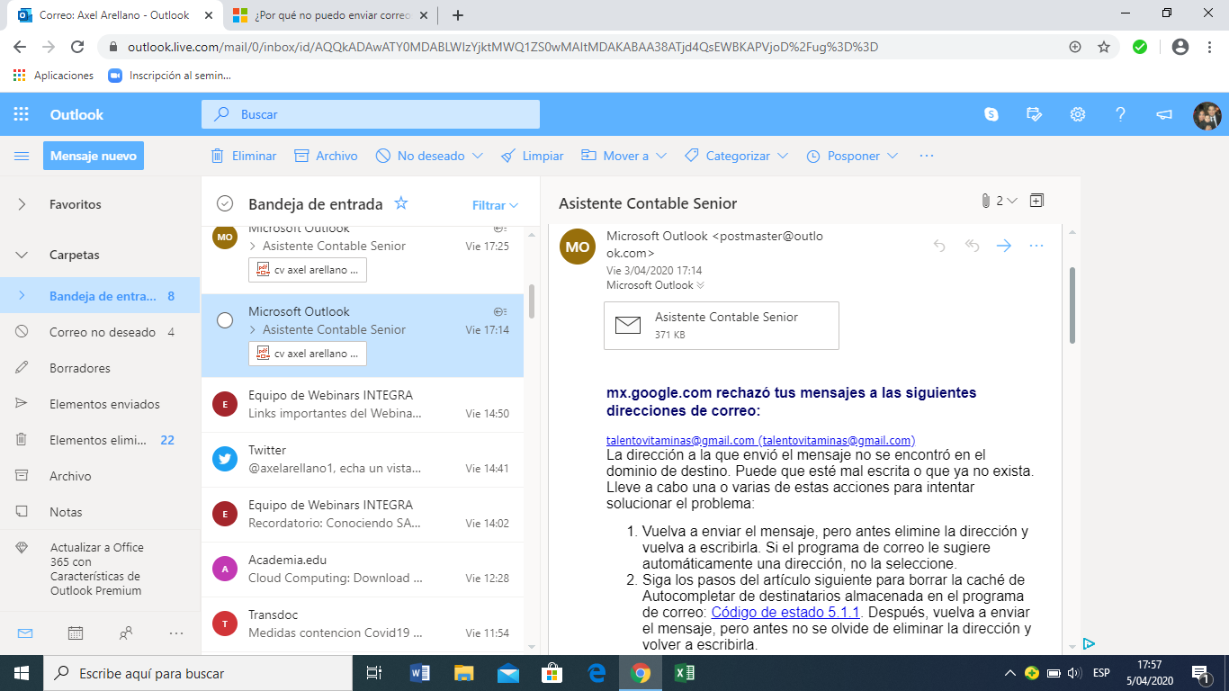Viewport: 1229px width, 691px height.
Task: Select the Vie 17:14 Microsoft Outlook message circle
Action: click(x=225, y=320)
